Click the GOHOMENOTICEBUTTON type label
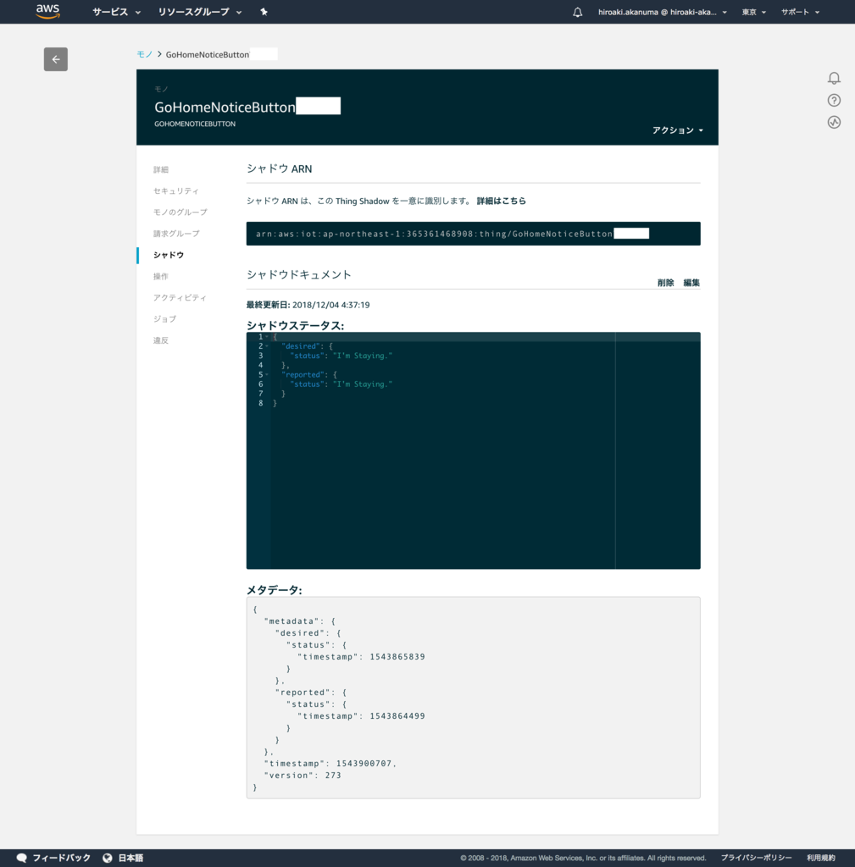 click(x=195, y=124)
